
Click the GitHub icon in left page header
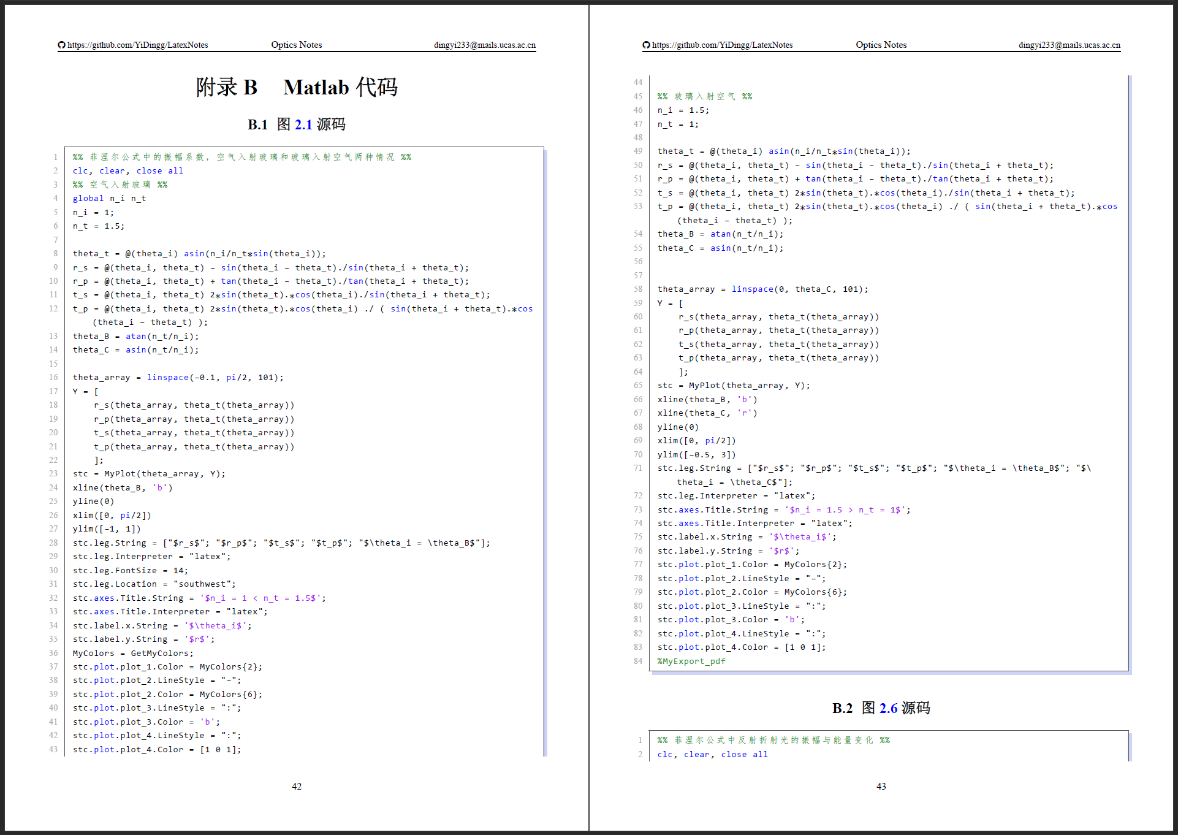coord(61,45)
